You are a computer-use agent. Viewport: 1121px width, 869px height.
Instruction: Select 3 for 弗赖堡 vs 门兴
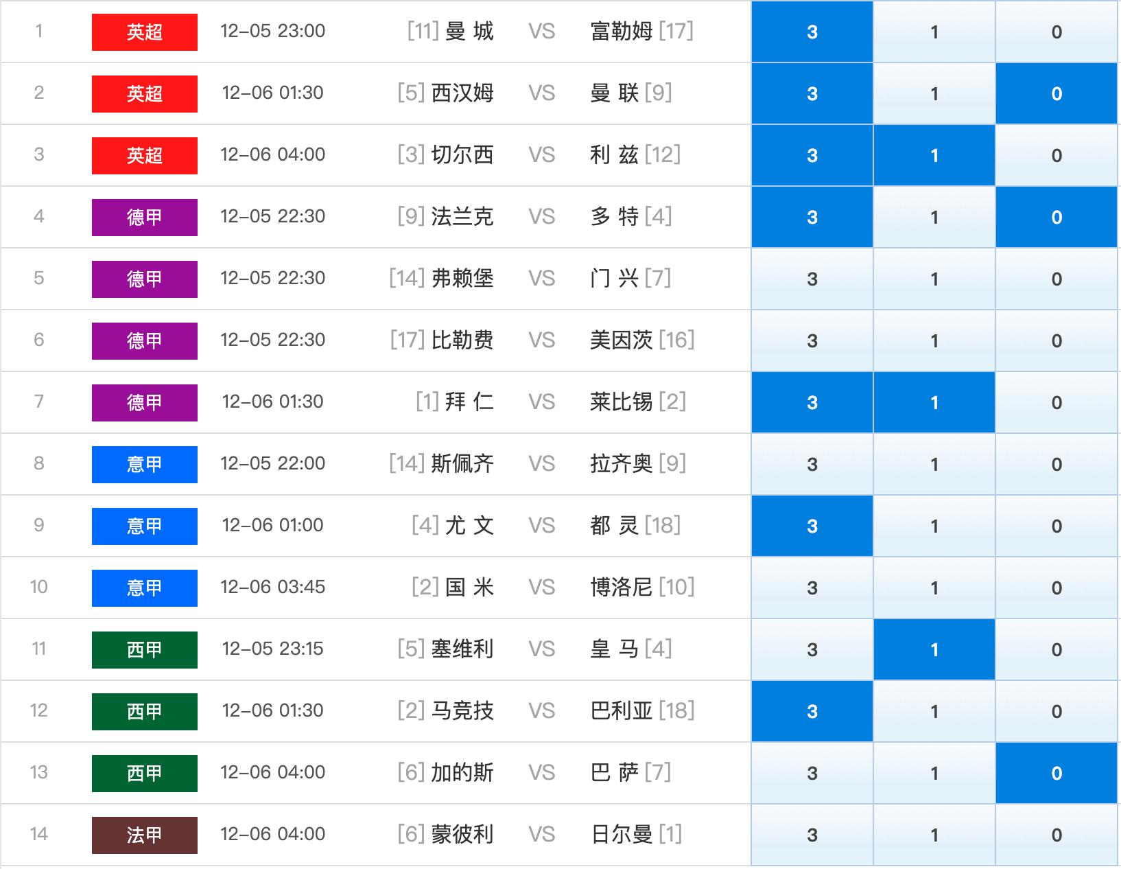(812, 279)
